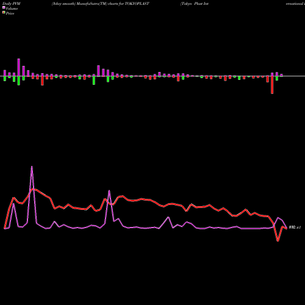Click the MunafaSutra charts for TOKYOPLAST heading

point(101,4)
